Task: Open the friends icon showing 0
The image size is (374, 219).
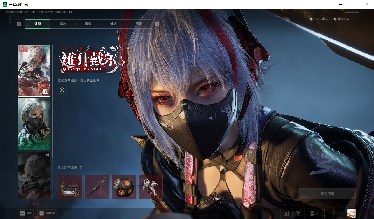Action: (314, 213)
